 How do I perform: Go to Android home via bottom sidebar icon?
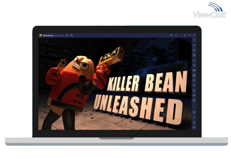point(194,123)
